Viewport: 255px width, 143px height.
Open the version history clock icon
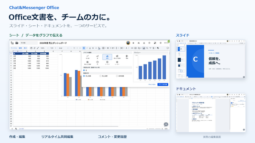(x=149, y=43)
